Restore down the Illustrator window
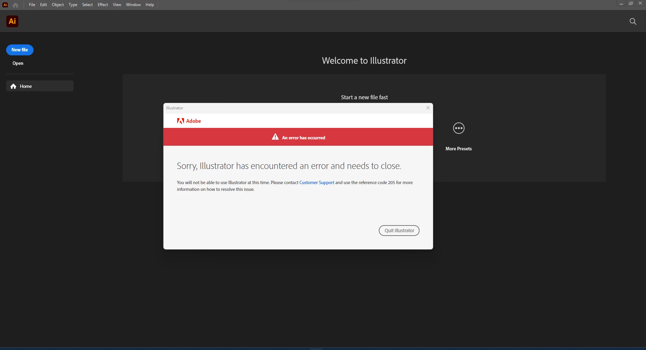 (630, 3)
